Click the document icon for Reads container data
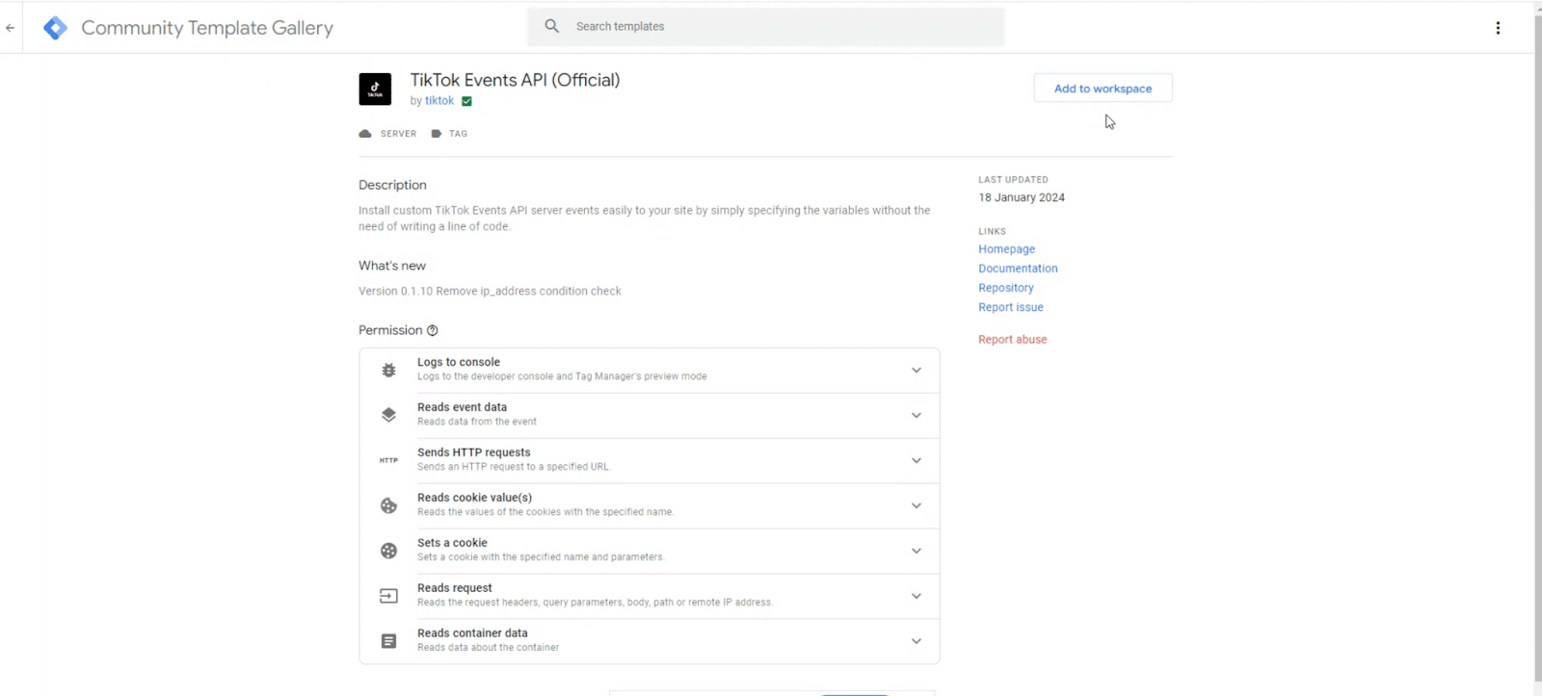This screenshot has width=1542, height=696. [388, 641]
